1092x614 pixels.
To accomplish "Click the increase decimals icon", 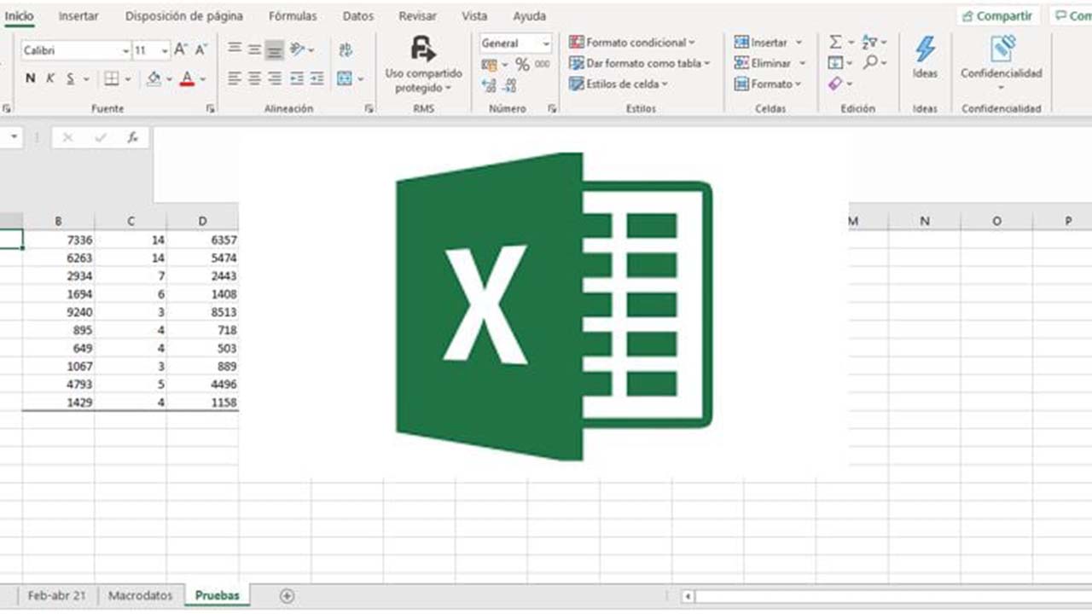I will click(x=488, y=85).
